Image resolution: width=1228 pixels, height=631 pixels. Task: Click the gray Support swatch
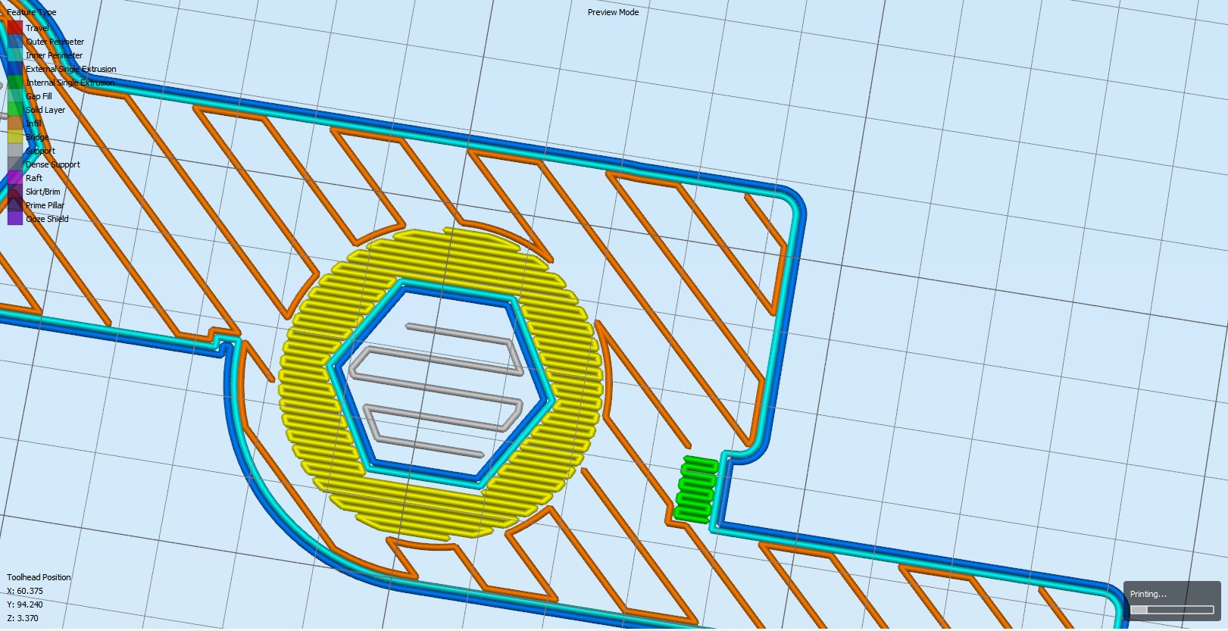point(15,151)
